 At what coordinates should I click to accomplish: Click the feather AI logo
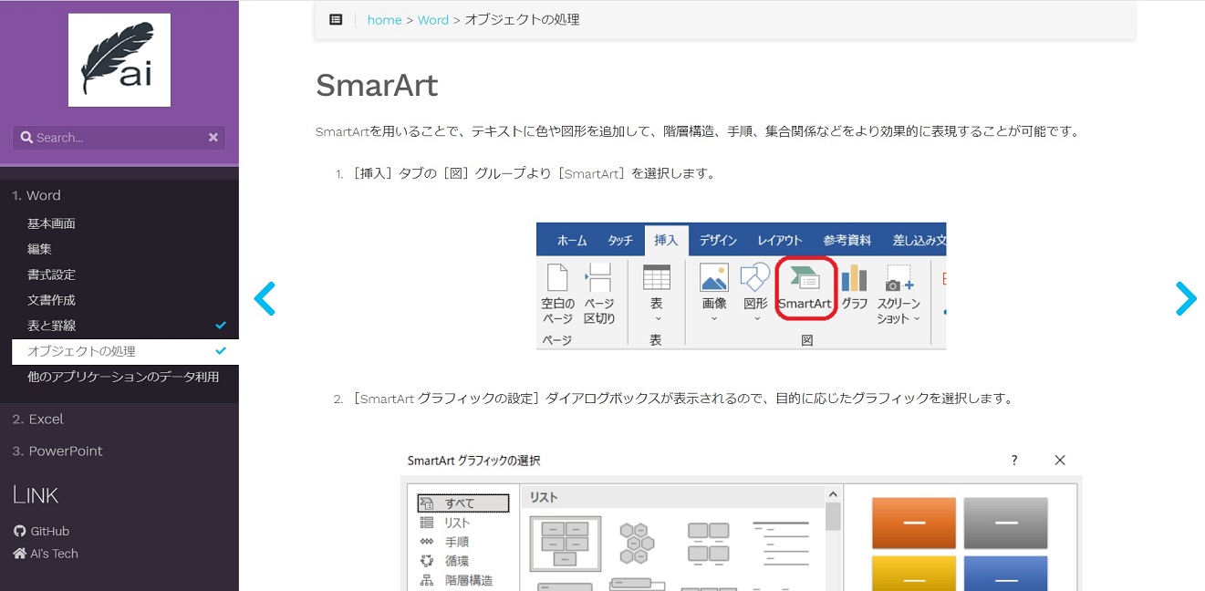tap(119, 60)
